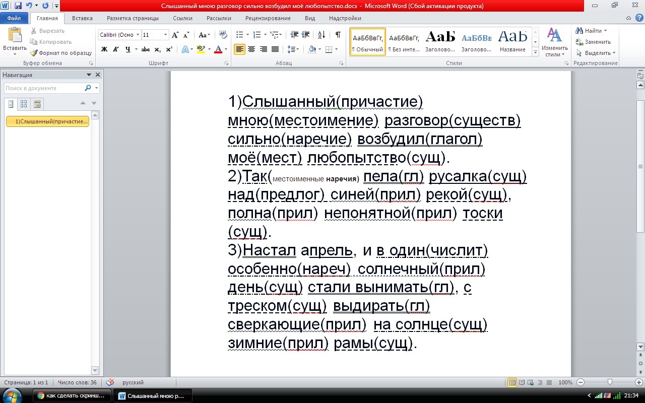This screenshot has height=403, width=645.
Task: Expand the Find dropdown arrow
Action: tap(606, 31)
